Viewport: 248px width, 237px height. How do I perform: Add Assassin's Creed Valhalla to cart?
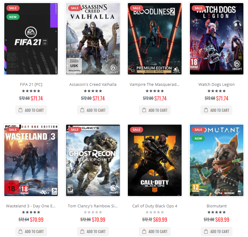tap(93, 110)
